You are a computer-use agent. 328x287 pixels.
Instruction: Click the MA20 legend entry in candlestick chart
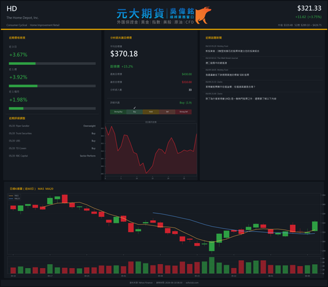(14, 199)
